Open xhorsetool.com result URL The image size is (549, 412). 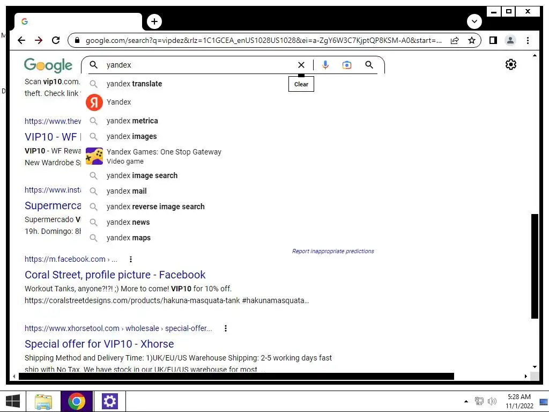tap(118, 328)
